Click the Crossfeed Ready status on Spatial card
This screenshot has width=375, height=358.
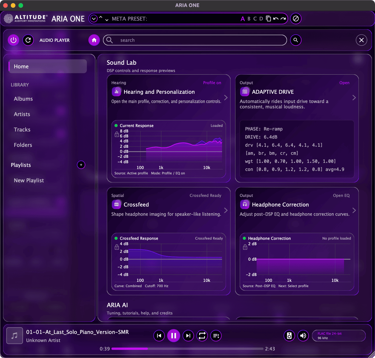pyautogui.click(x=205, y=195)
